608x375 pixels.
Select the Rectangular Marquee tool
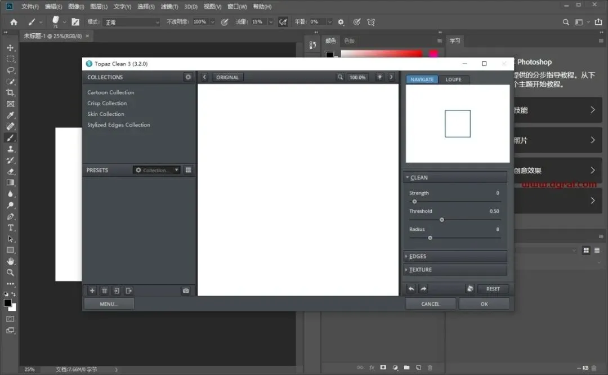(11, 59)
